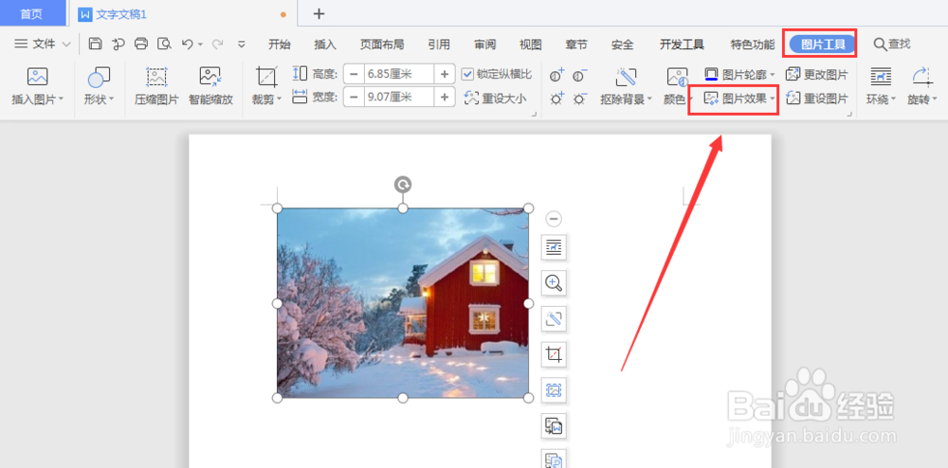The image size is (948, 468).
Task: Open the quick access toolbar customize arrow
Action: (x=242, y=44)
